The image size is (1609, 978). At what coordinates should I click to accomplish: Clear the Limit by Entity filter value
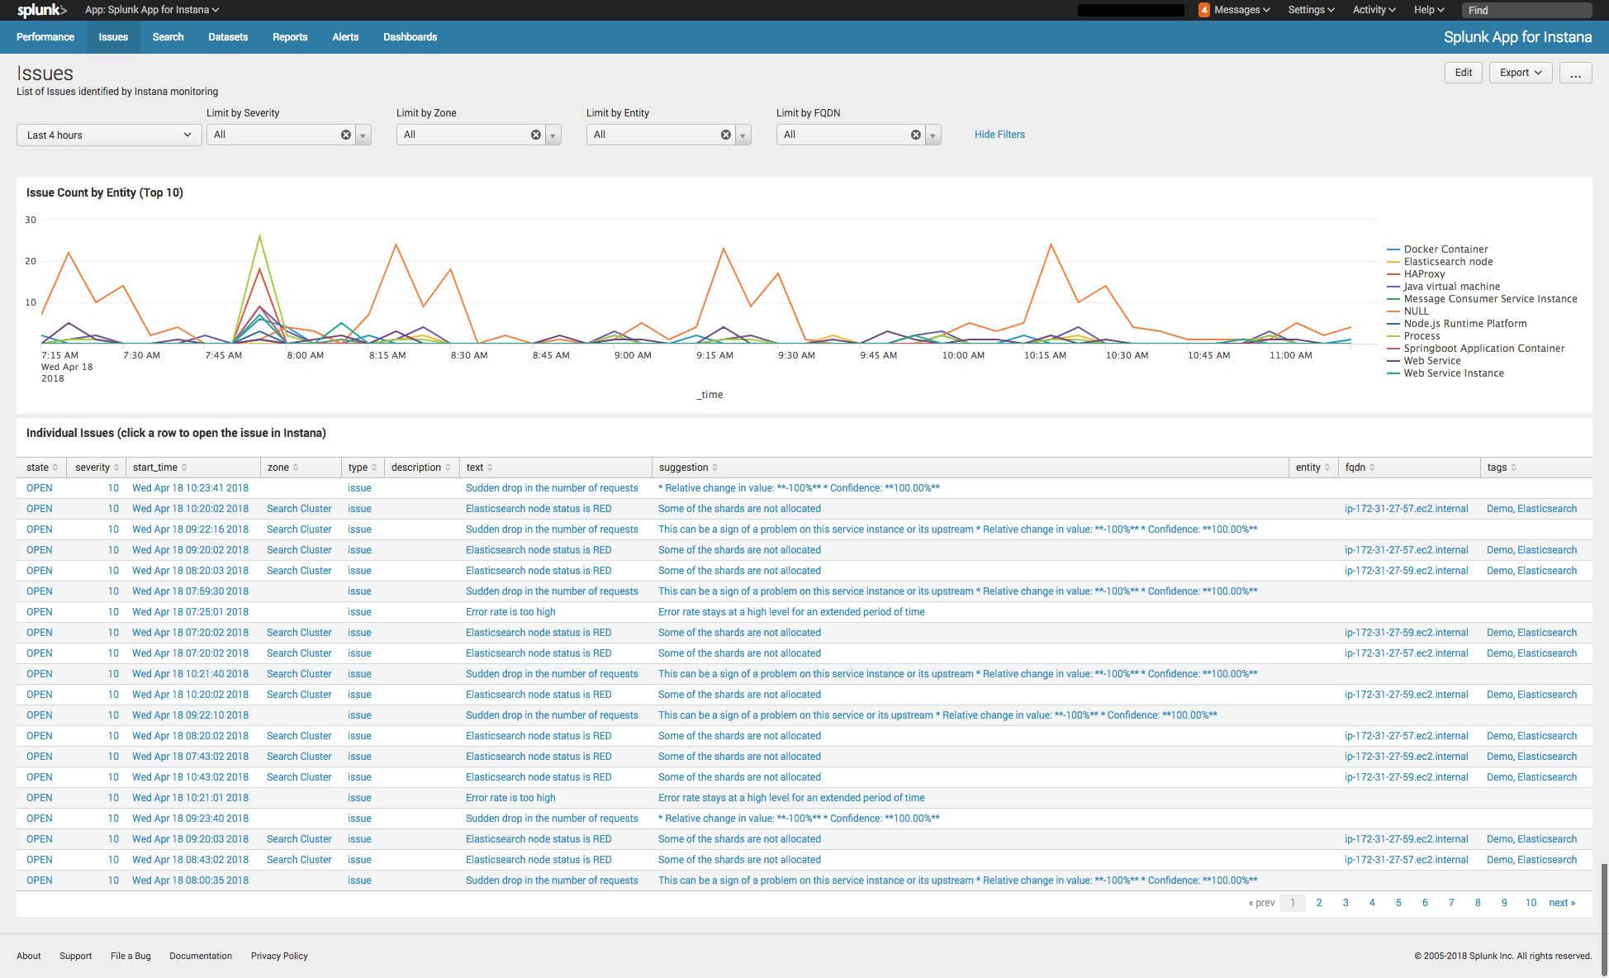(726, 135)
